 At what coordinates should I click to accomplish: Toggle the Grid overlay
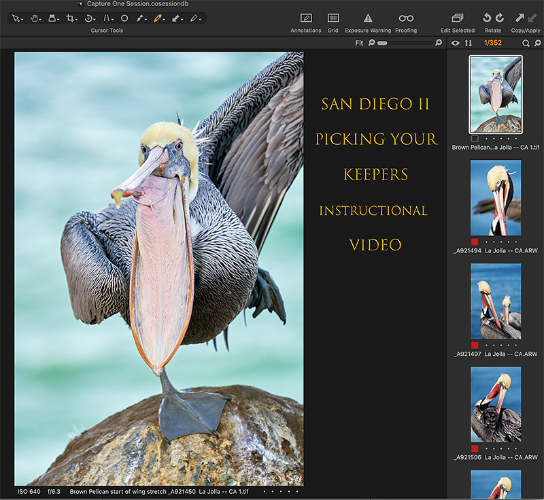(333, 18)
